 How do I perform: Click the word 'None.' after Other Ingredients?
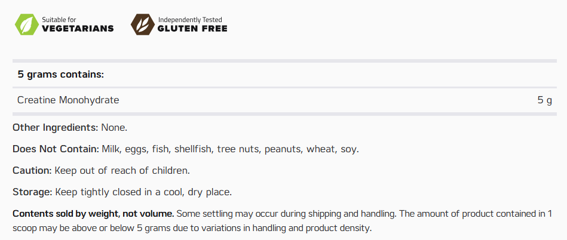click(114, 127)
